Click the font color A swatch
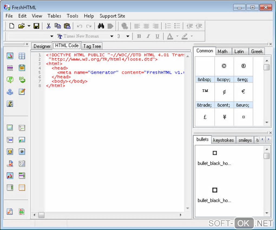This screenshot has height=230, width=276. click(x=170, y=36)
